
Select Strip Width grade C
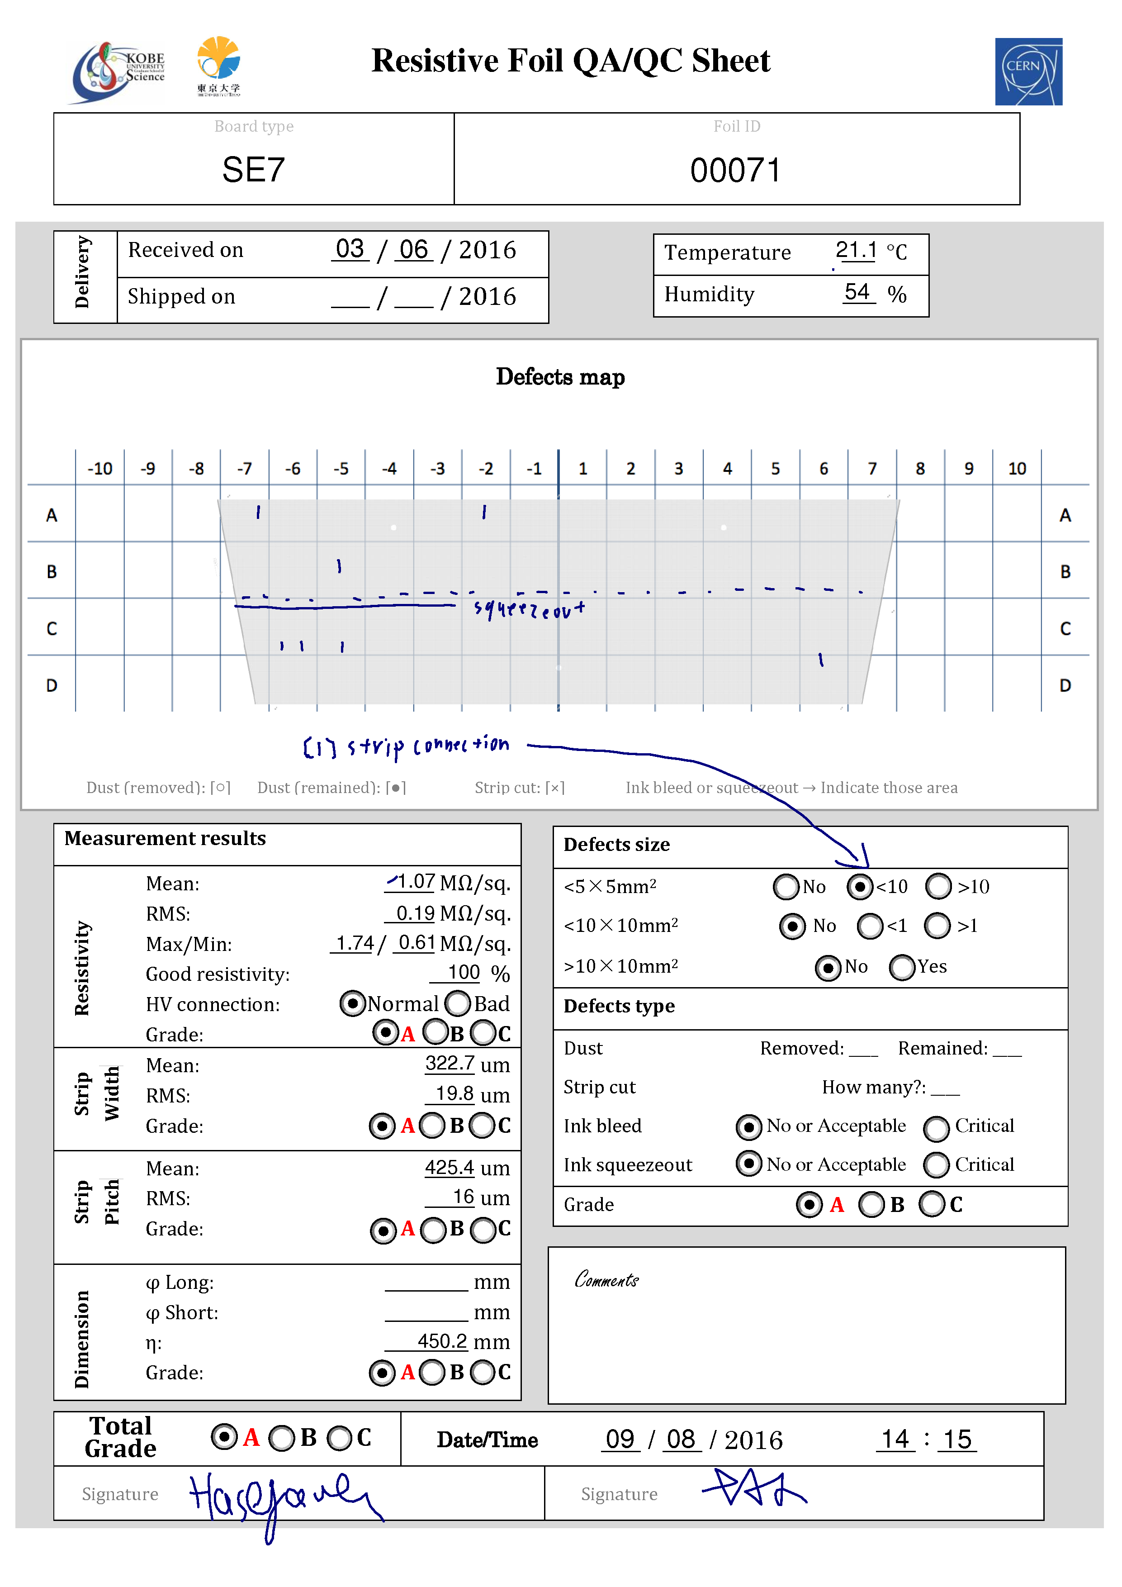pos(482,1125)
